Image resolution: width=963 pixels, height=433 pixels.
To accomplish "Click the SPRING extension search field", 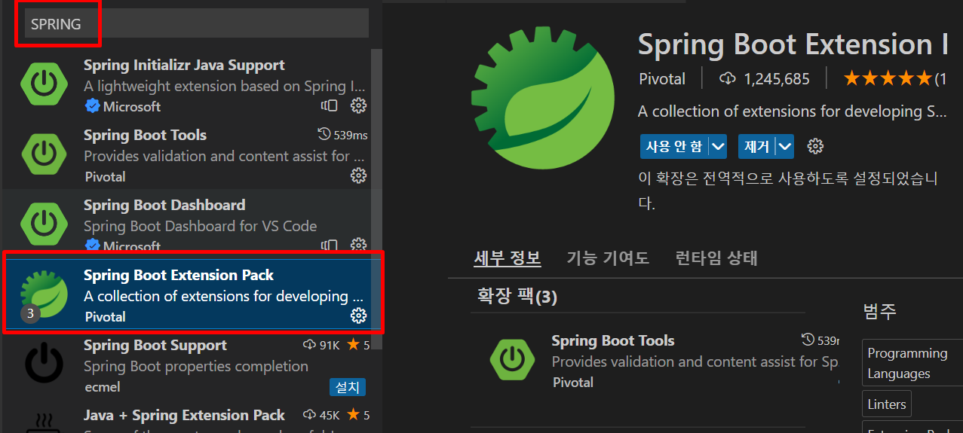I will pos(197,24).
